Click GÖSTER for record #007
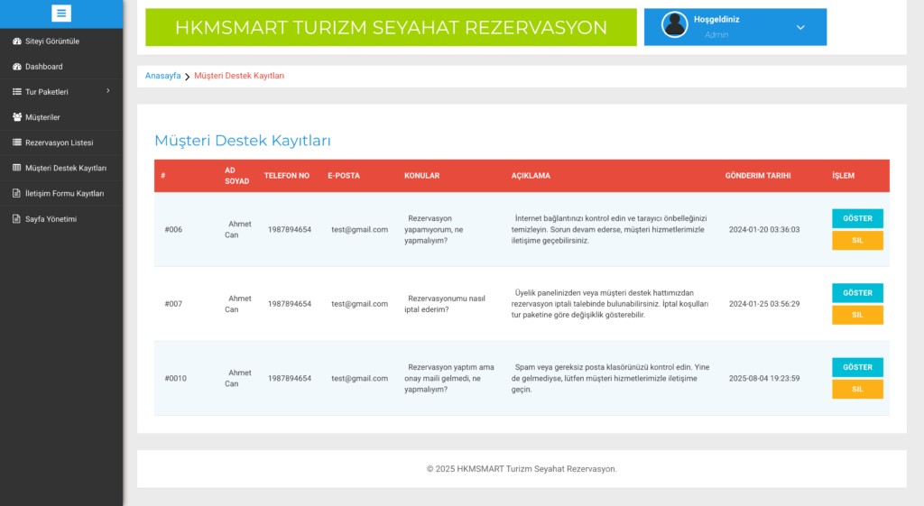The width and height of the screenshot is (924, 506). pos(857,293)
